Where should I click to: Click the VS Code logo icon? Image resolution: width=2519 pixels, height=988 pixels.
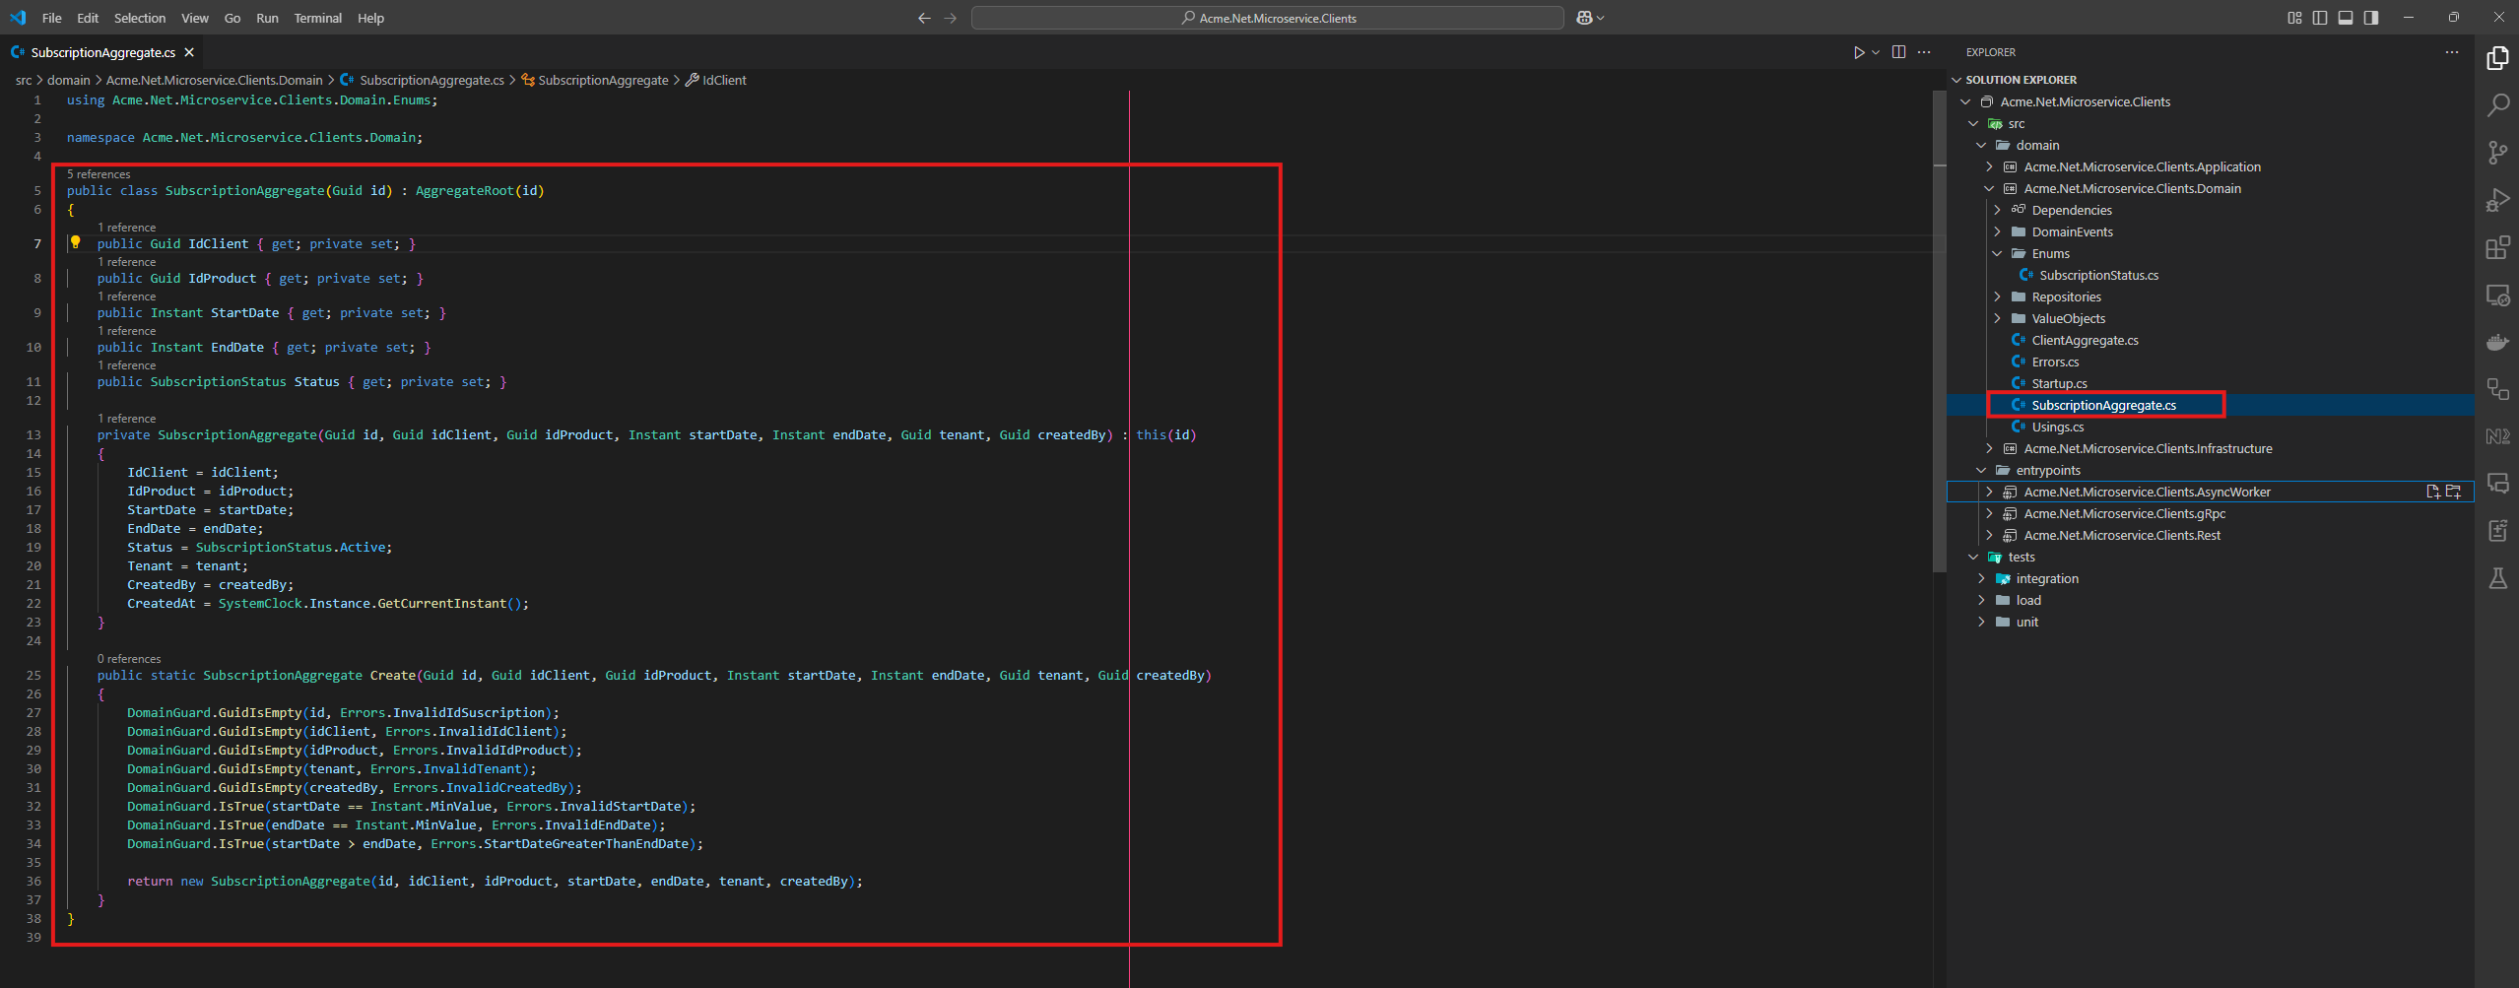18,18
